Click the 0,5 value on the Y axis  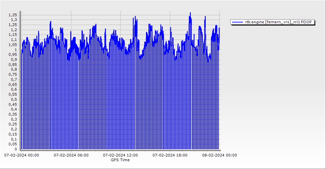pyautogui.click(x=14, y=99)
